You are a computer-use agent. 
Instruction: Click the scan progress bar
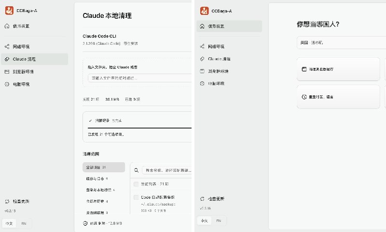click(139, 128)
